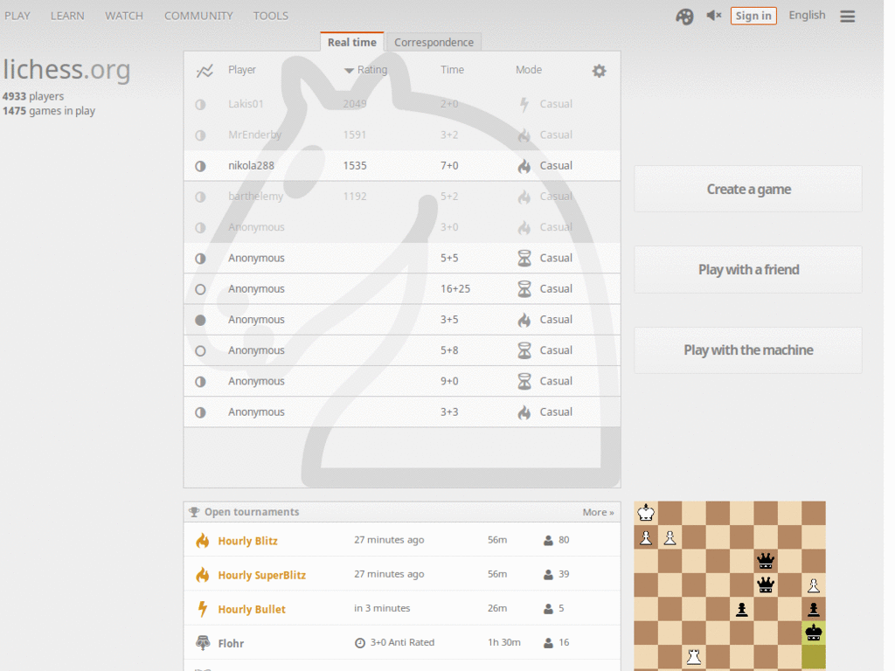The image size is (895, 671).
Task: Start a Play with the machine game
Action: coord(747,349)
